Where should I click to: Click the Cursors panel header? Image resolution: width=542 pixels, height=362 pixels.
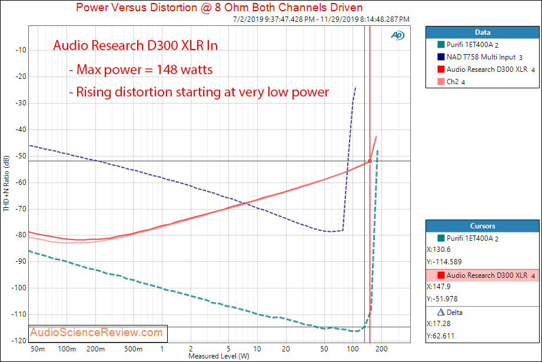coord(482,226)
